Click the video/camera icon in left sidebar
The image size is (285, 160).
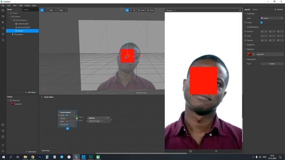click(3, 16)
